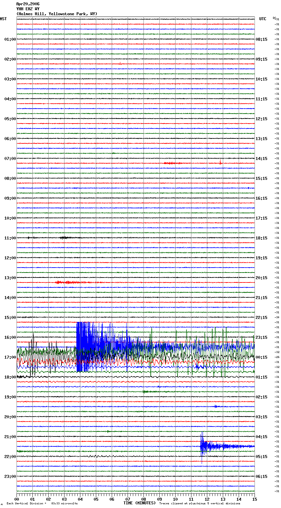Select the 00:15 UTC time label
The width and height of the screenshot is (281, 508).
click(261, 357)
